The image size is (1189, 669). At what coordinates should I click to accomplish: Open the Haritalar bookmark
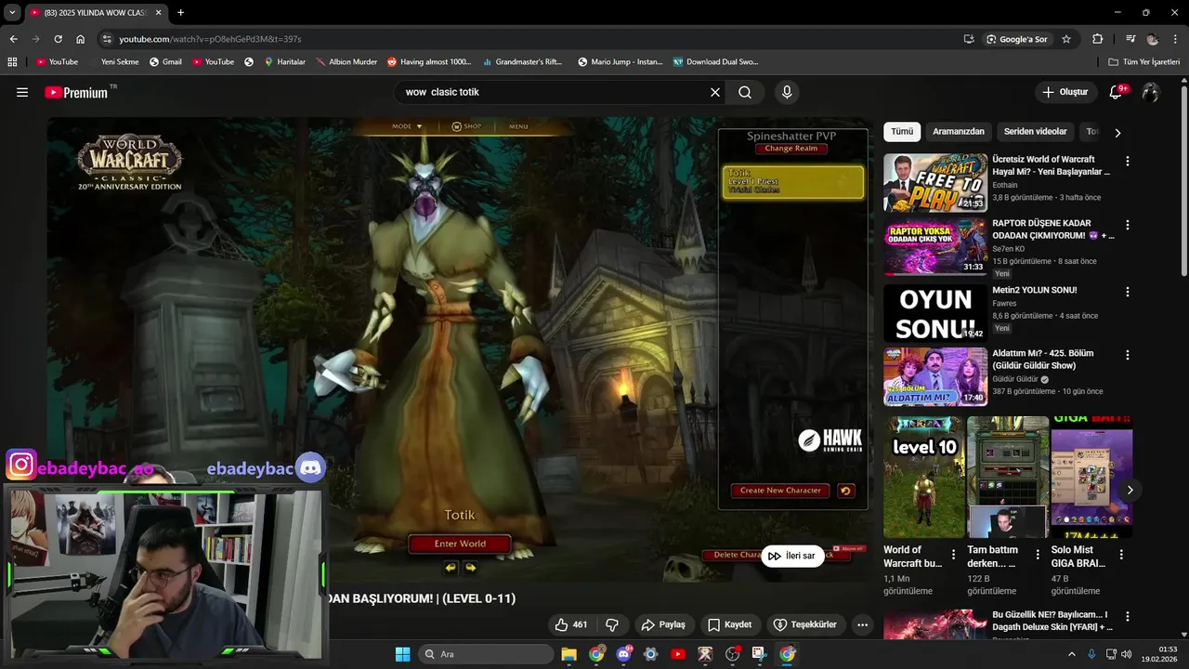(x=285, y=61)
